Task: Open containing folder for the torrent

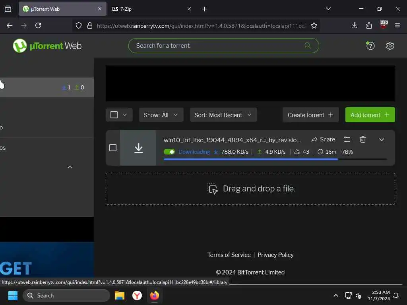Action: pos(347,139)
